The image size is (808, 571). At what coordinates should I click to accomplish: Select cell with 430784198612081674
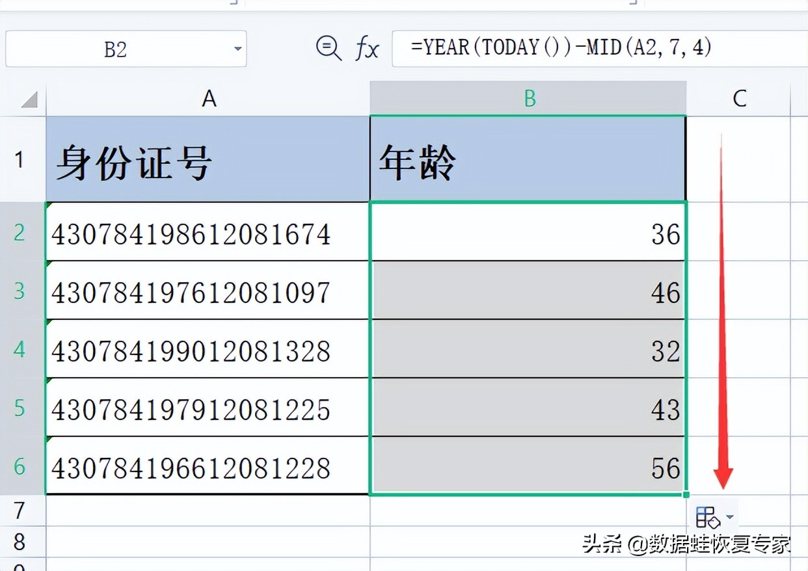[x=208, y=232]
